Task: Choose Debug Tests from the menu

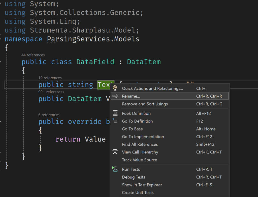Action: 134,177
